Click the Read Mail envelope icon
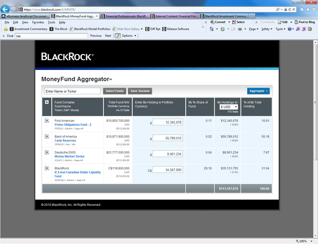This screenshot has width=318, height=244. [x=233, y=29]
